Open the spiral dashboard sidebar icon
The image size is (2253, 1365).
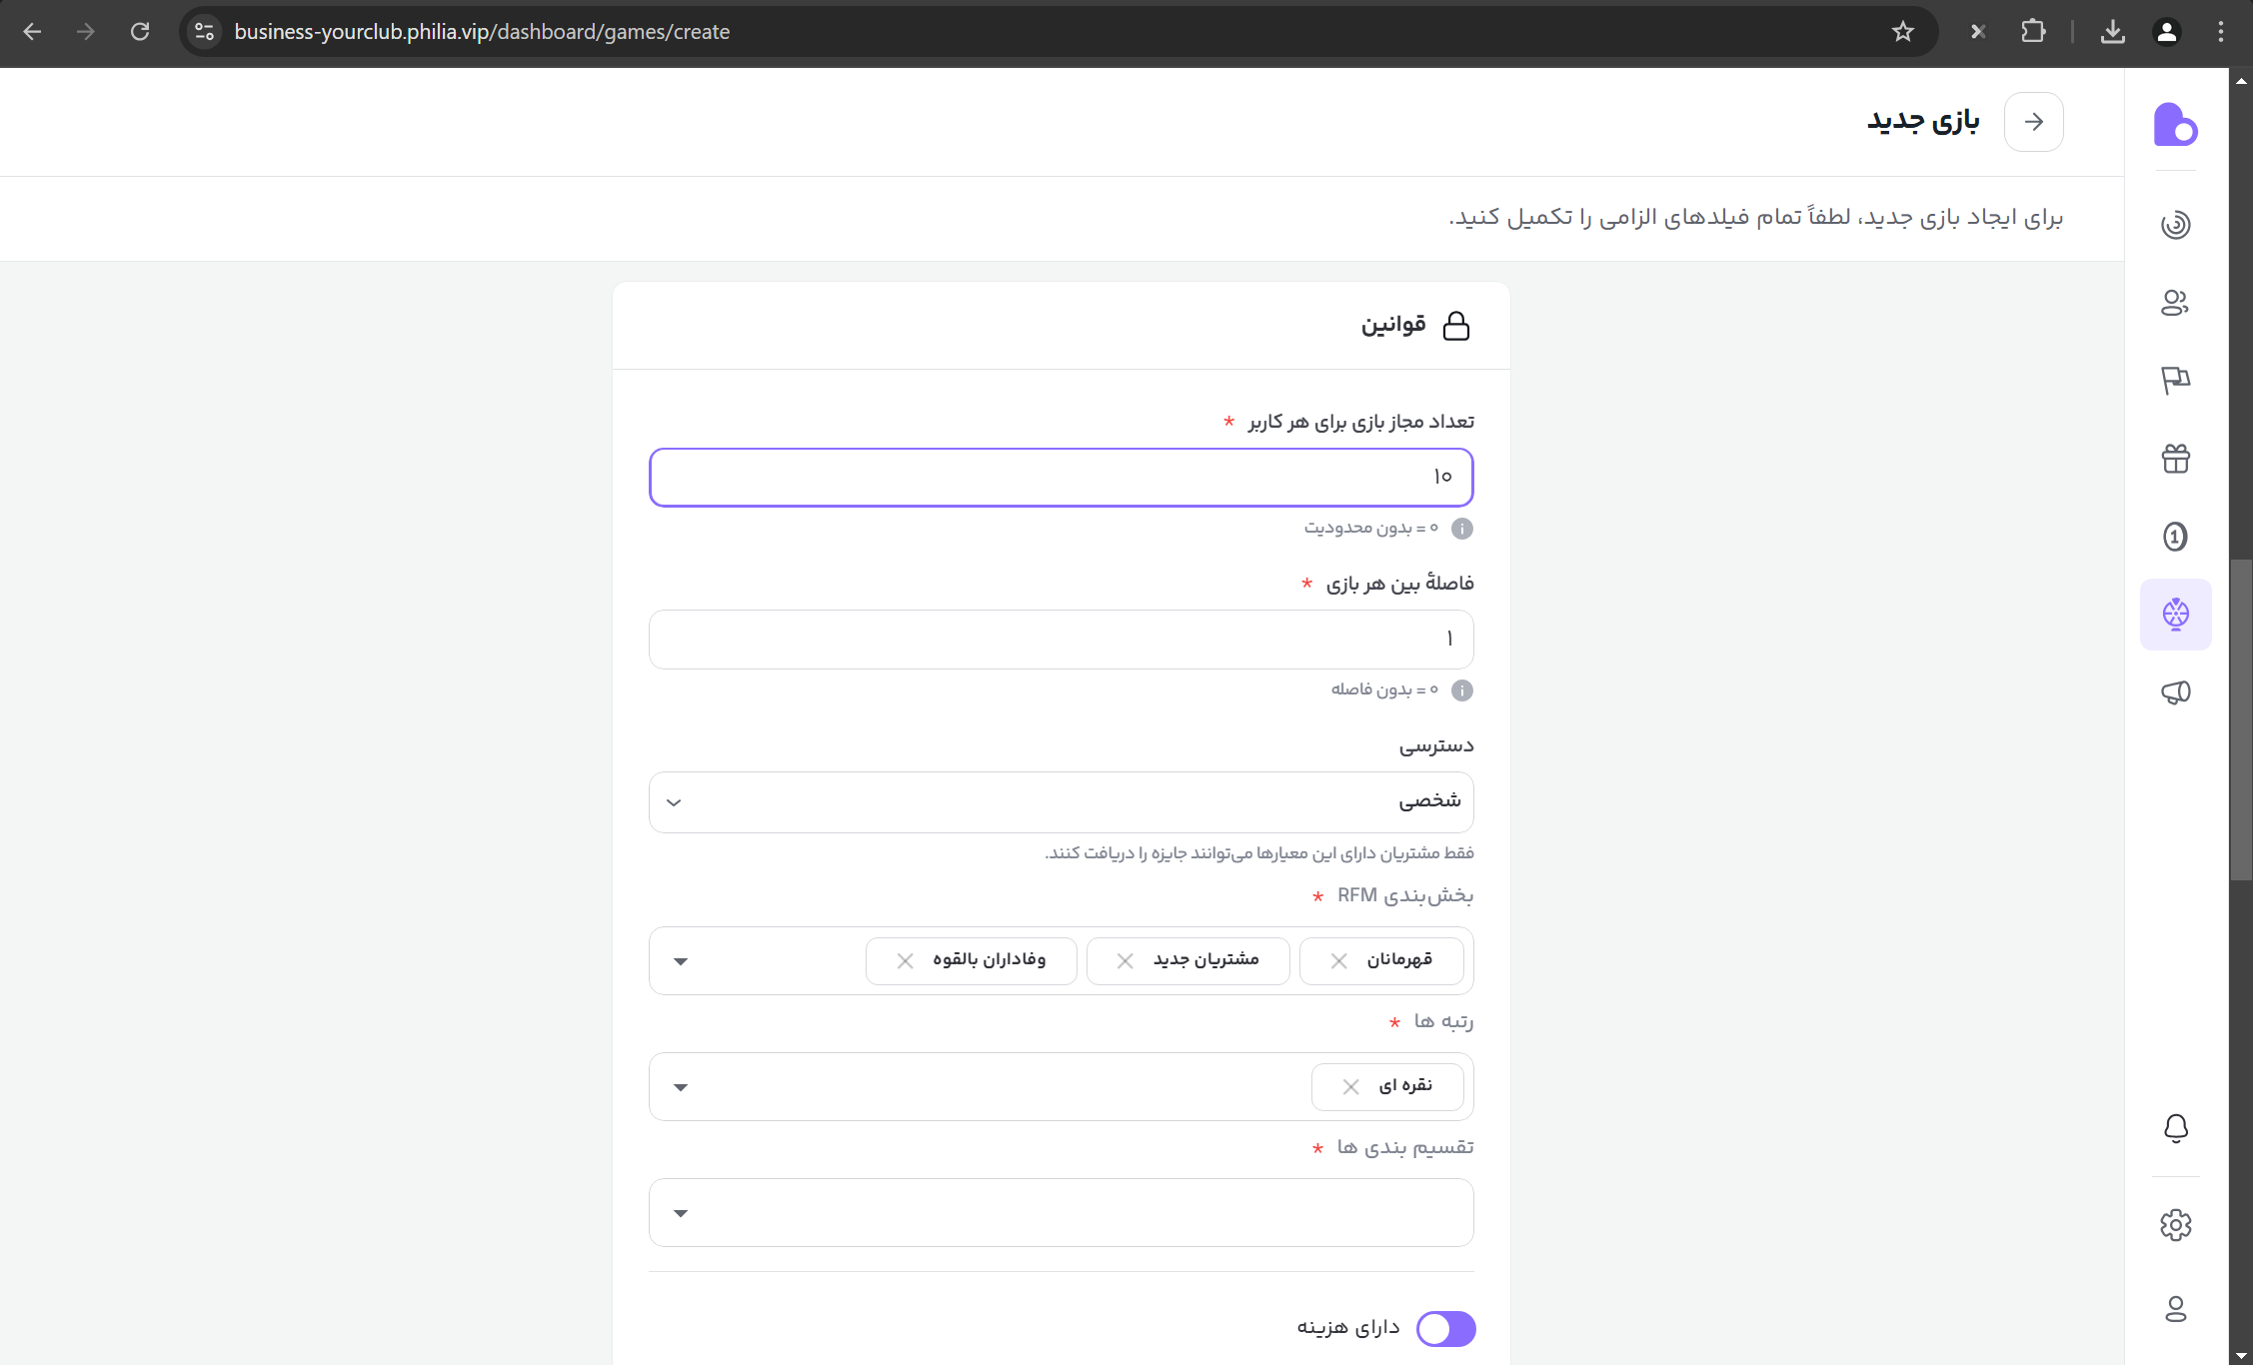tap(2175, 224)
